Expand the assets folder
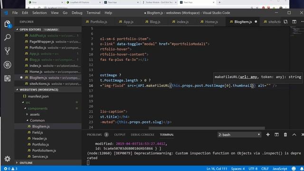Viewport: 304px width, 171px height. coord(35,114)
